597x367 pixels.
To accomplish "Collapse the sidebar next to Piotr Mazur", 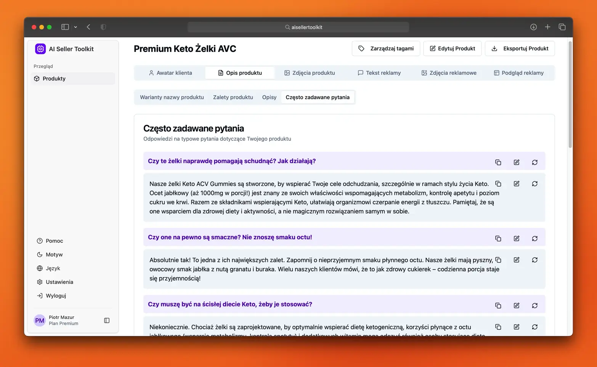I will [107, 321].
